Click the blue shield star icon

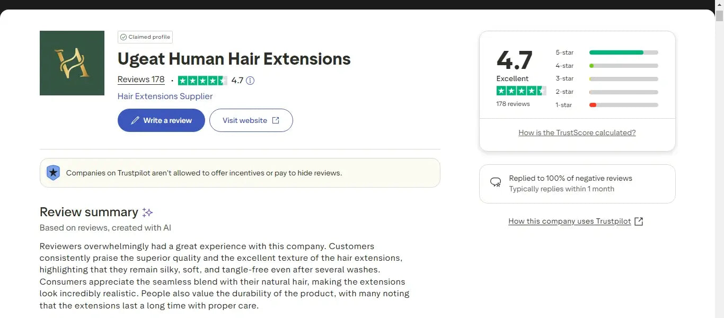pyautogui.click(x=53, y=173)
